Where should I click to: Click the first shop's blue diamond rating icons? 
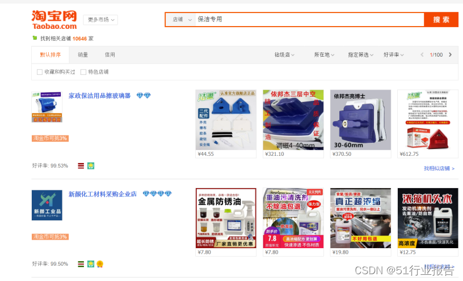144,96
